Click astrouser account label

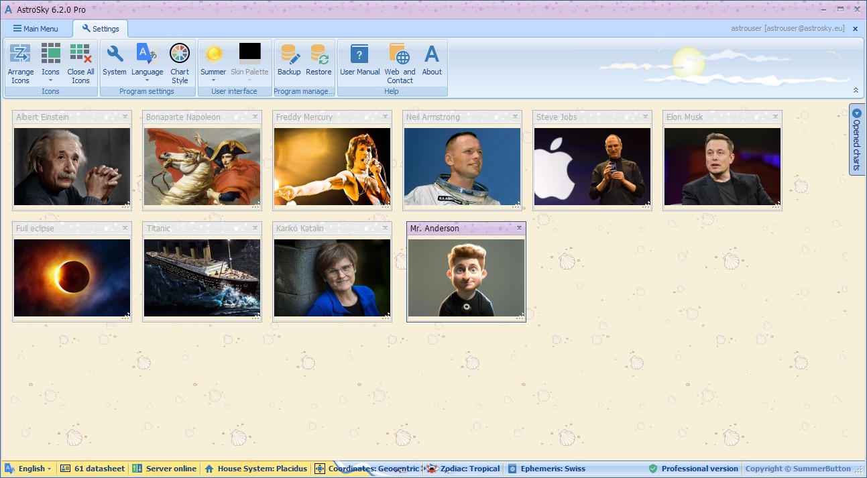click(787, 29)
